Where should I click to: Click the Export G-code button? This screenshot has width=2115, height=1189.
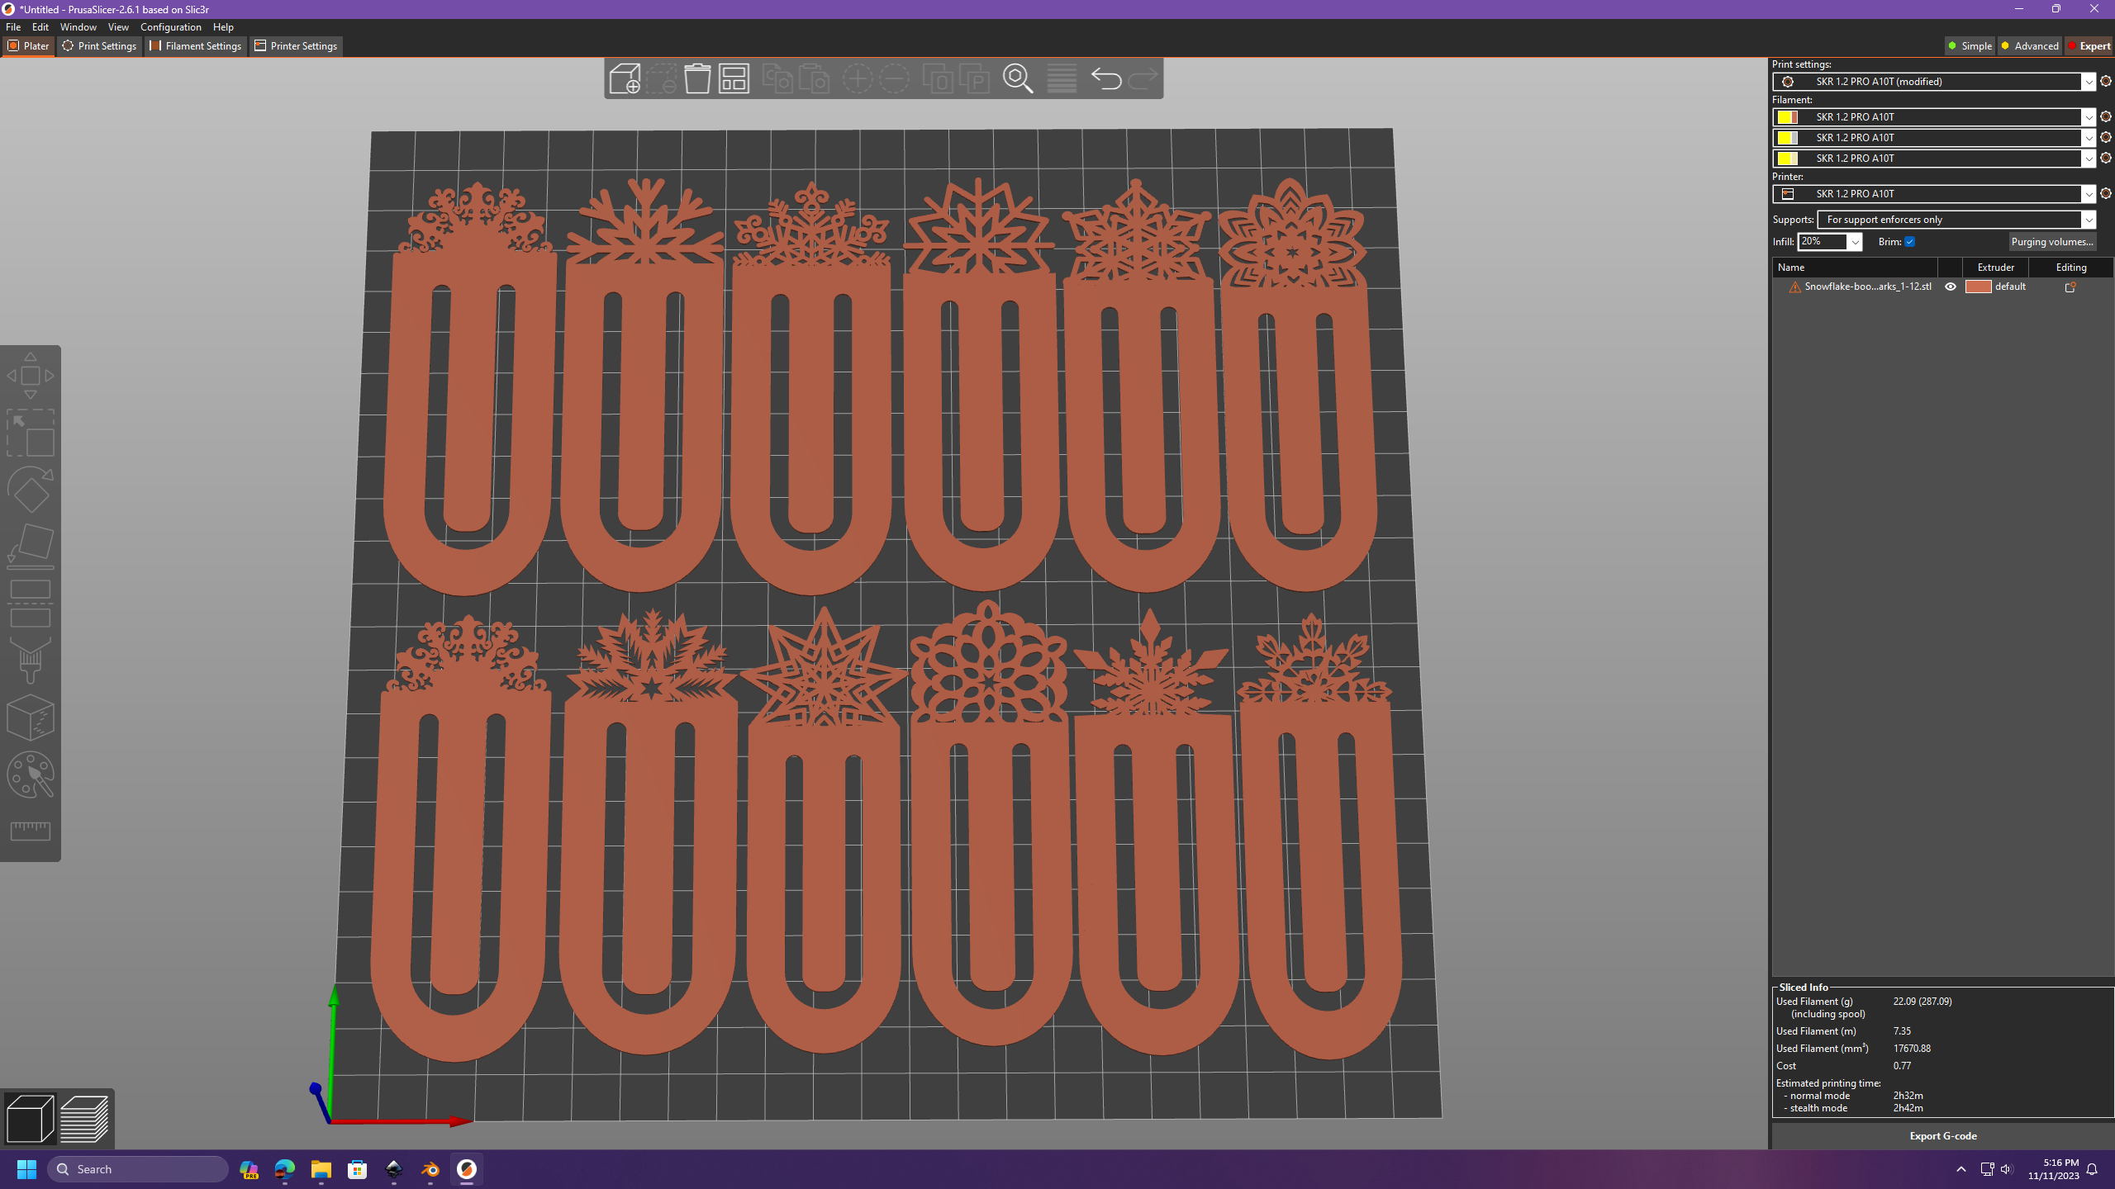coord(1942,1136)
